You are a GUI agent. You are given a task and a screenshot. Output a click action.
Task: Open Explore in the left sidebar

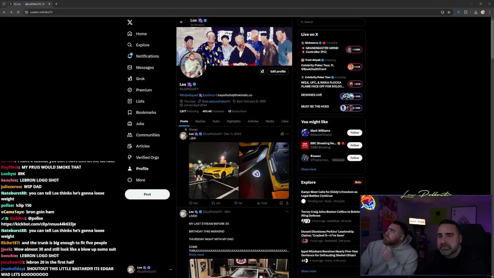coord(138,45)
